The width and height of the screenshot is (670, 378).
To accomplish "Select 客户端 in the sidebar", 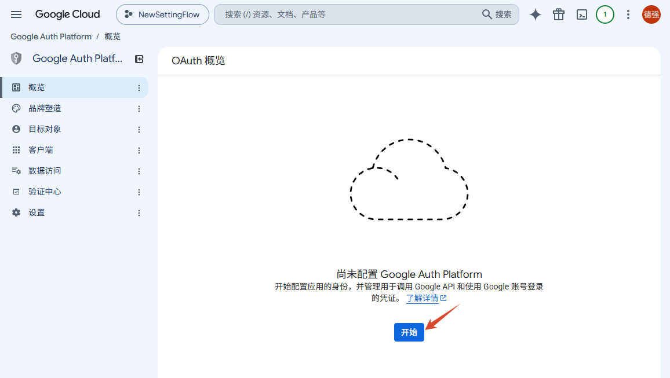I will point(74,150).
